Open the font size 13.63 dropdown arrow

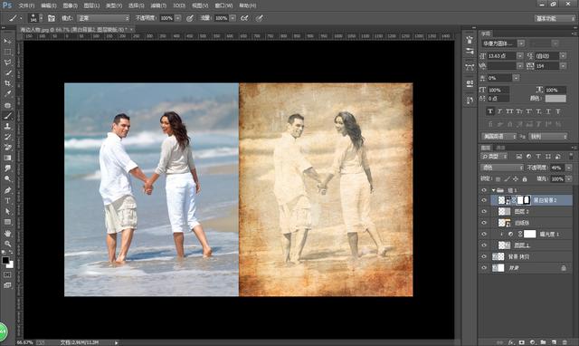point(520,56)
